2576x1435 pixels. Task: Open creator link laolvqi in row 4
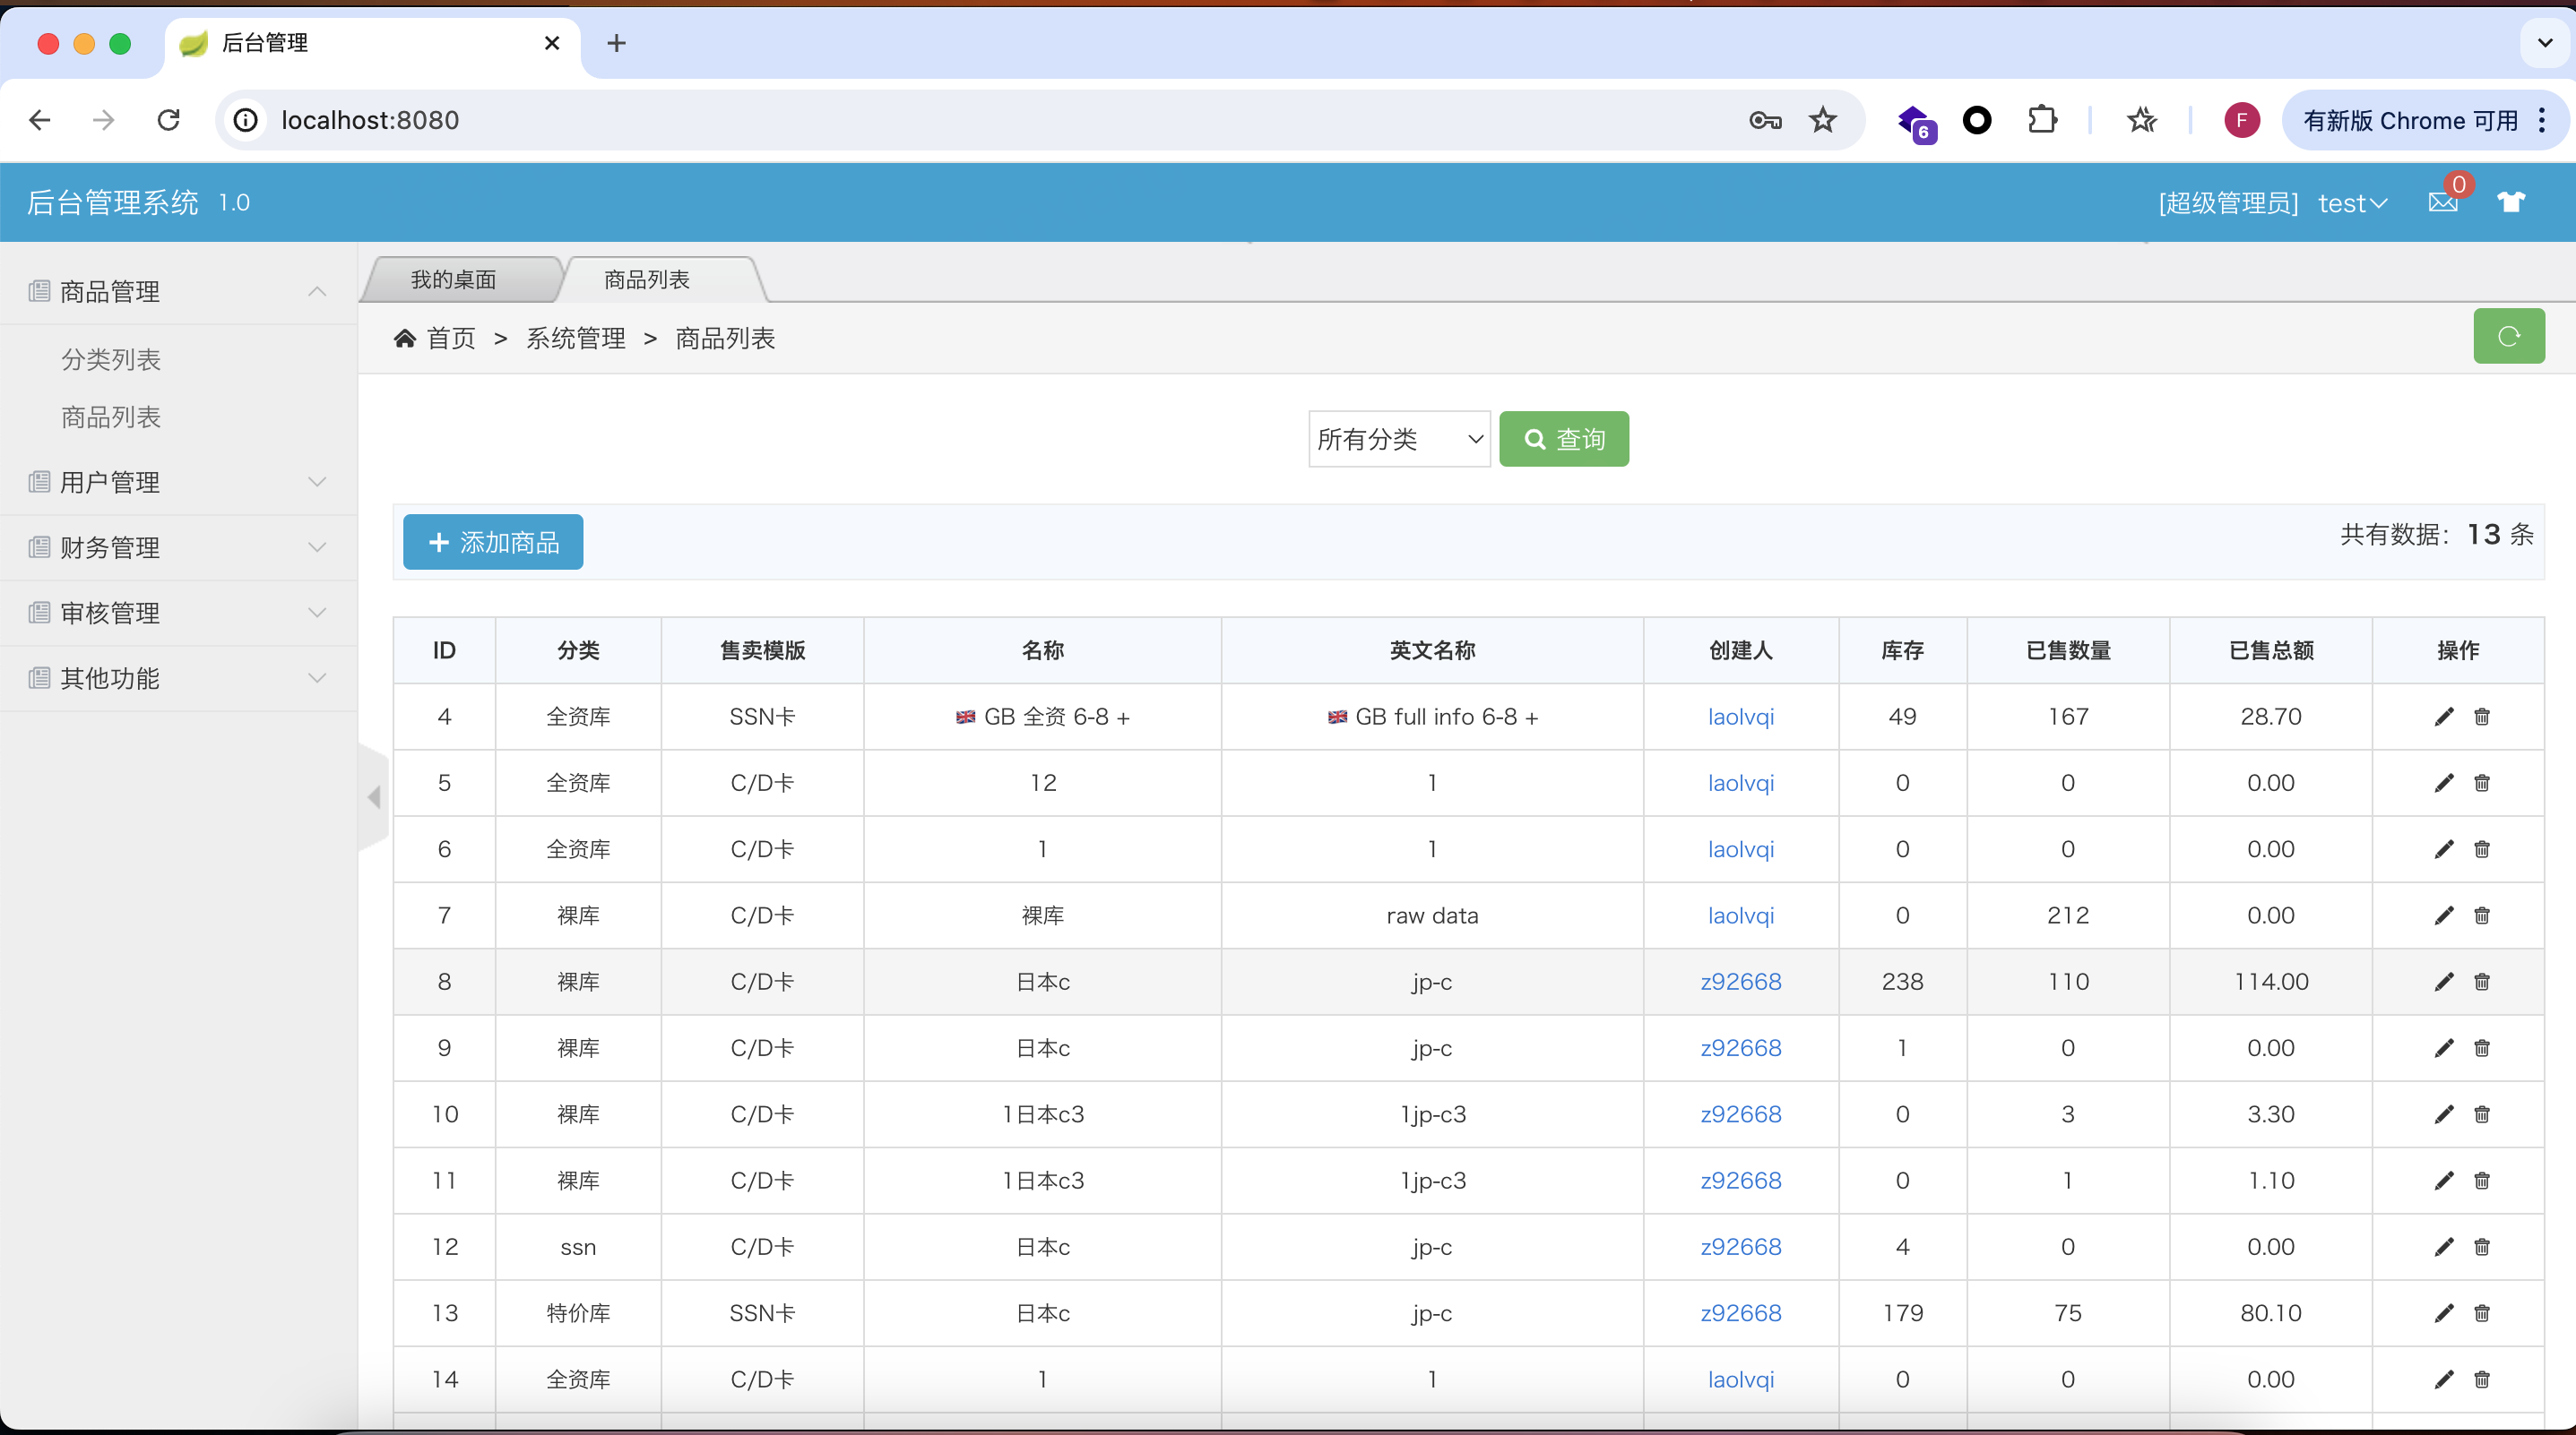1741,717
